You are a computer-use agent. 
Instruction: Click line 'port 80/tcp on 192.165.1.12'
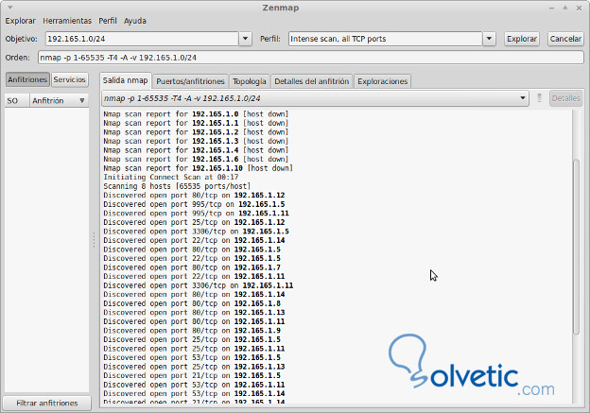point(194,196)
